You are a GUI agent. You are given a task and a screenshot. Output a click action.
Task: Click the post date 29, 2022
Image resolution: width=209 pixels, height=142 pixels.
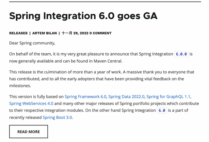[75, 33]
